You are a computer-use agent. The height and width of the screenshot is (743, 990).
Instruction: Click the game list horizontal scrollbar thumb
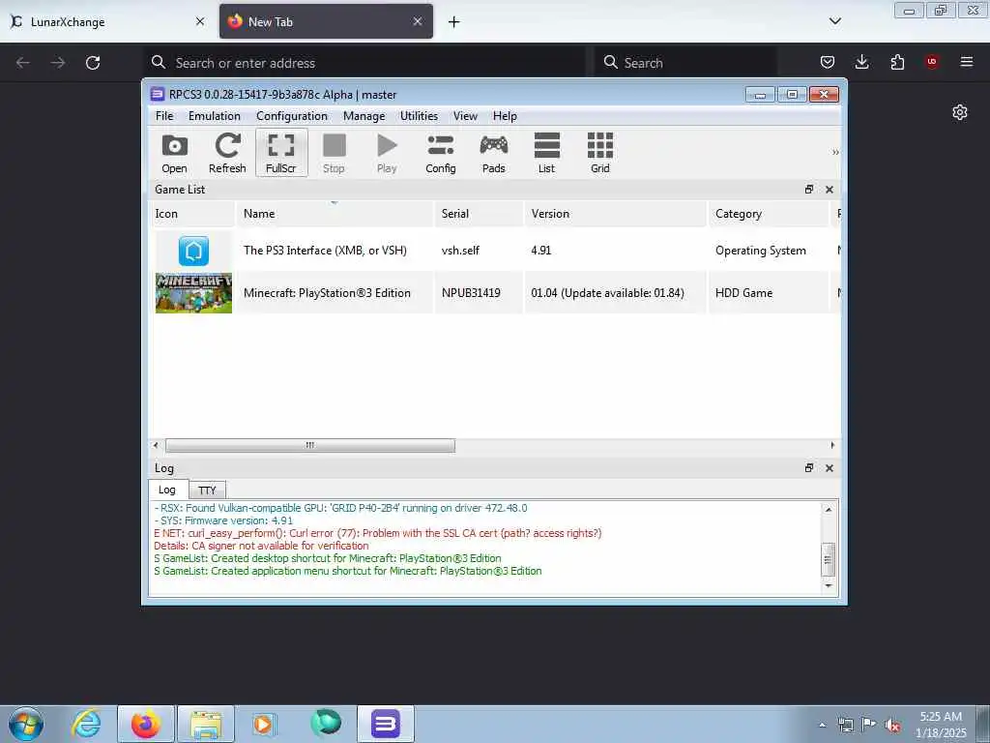pyautogui.click(x=310, y=445)
